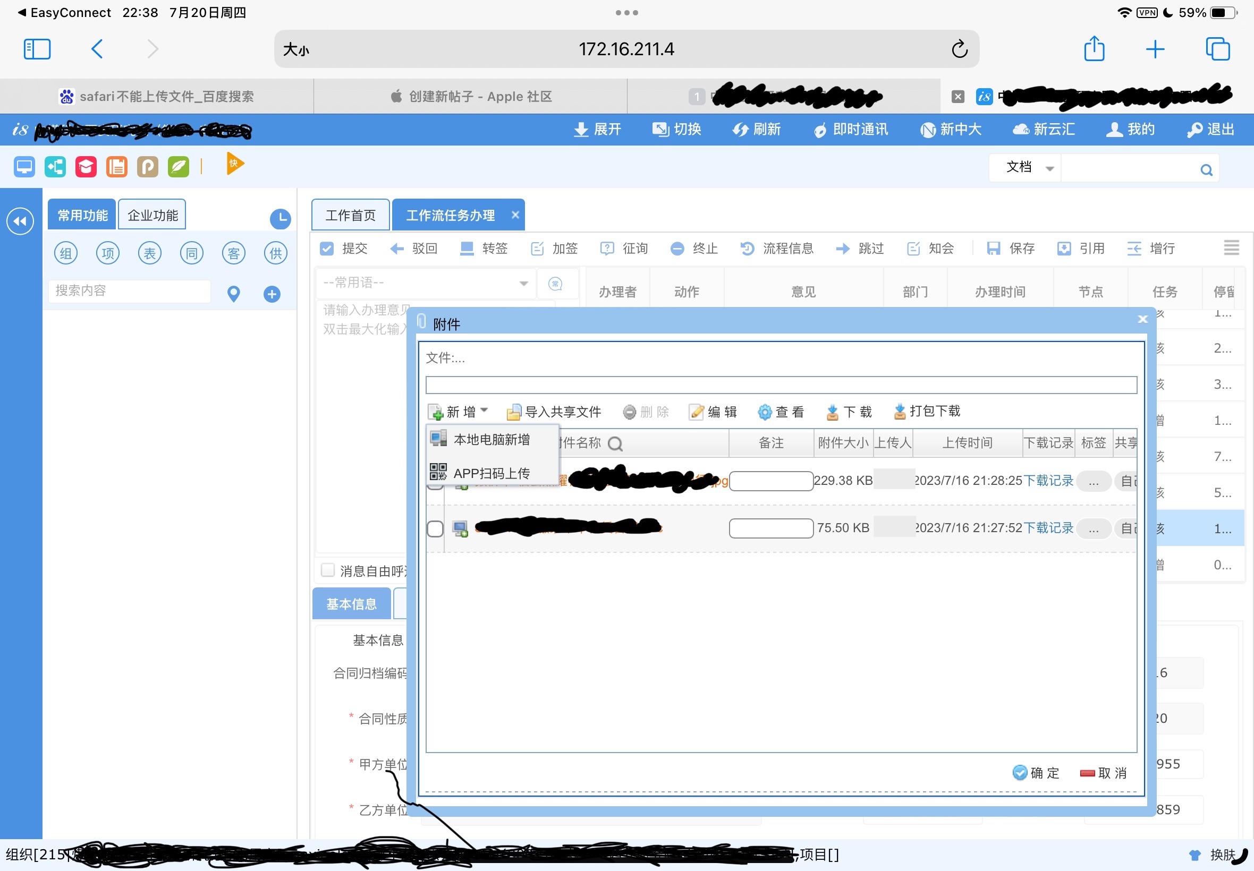Collapse sidebar with double-arrow circle icon
Image resolution: width=1254 pixels, height=871 pixels.
[x=20, y=221]
